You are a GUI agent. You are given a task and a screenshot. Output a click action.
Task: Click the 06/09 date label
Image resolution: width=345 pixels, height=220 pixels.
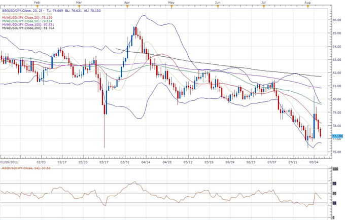(230, 162)
